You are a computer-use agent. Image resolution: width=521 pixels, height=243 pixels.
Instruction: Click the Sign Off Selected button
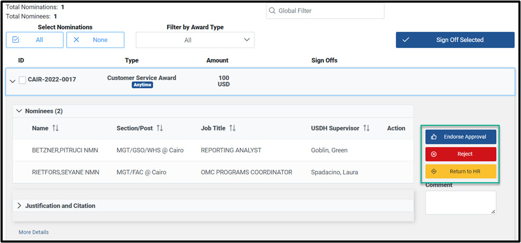coord(455,40)
